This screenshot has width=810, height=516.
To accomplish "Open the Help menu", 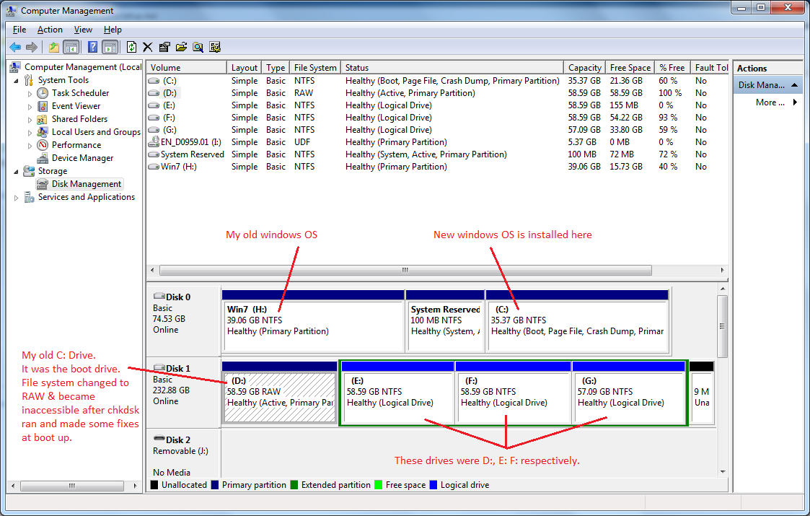I will 113,30.
